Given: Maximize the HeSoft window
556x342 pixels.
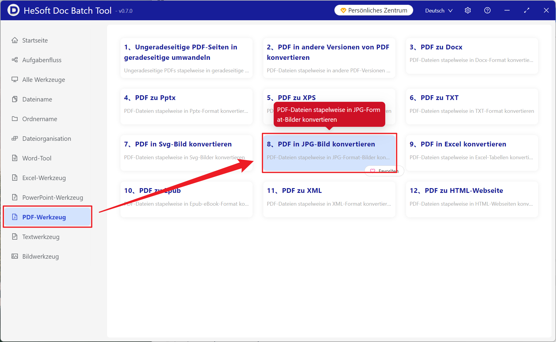Looking at the screenshot, I should click(527, 10).
